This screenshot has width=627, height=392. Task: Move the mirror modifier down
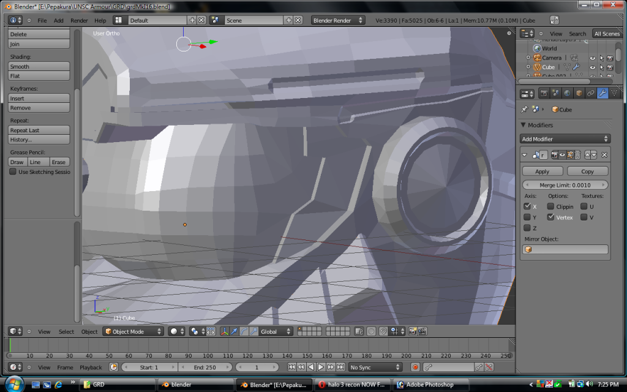click(594, 155)
